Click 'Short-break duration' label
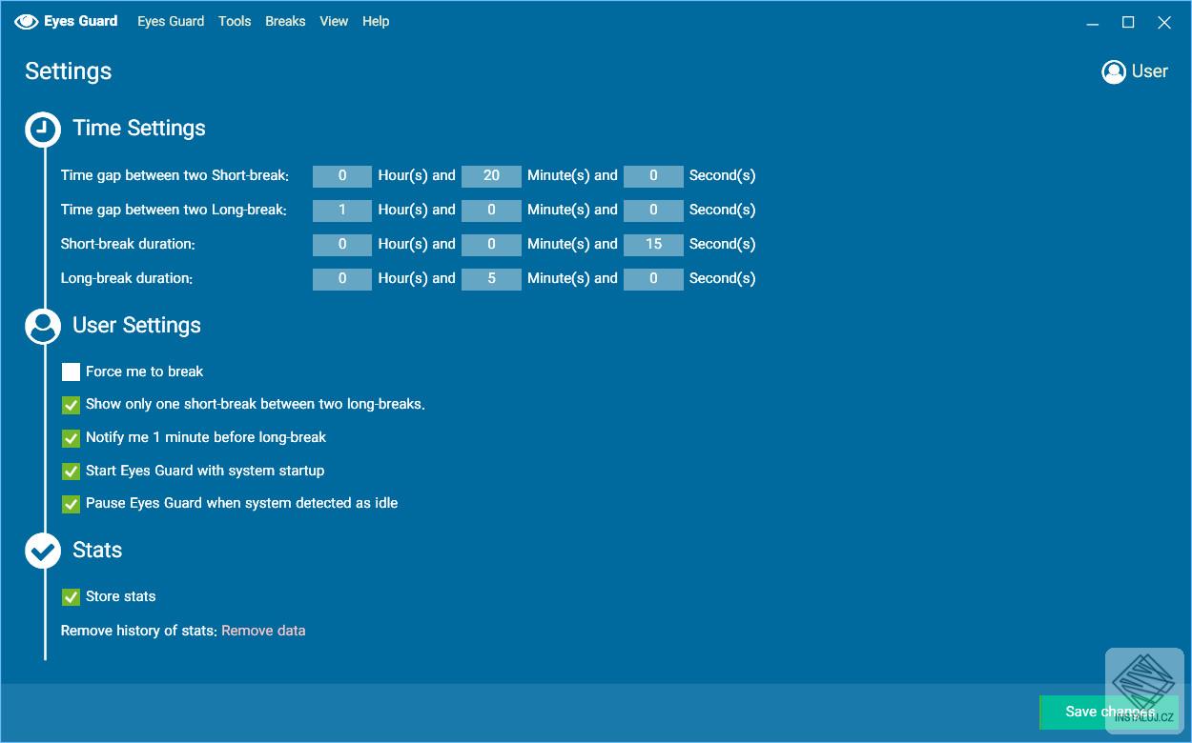This screenshot has height=743, width=1192. click(x=128, y=245)
